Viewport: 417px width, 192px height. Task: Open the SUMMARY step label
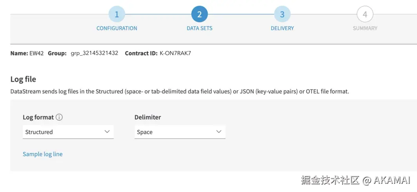pyautogui.click(x=365, y=28)
